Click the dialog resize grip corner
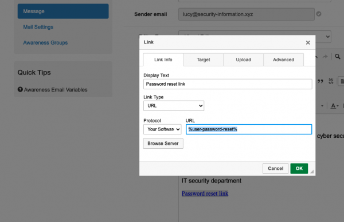Image resolution: width=344 pixels, height=222 pixels. tap(312, 172)
